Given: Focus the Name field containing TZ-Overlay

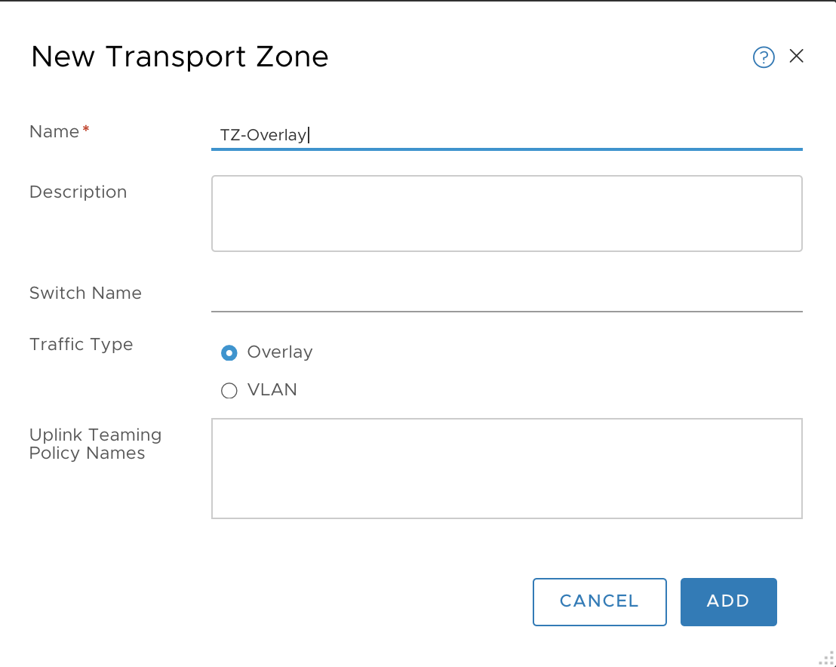Looking at the screenshot, I should (x=506, y=135).
